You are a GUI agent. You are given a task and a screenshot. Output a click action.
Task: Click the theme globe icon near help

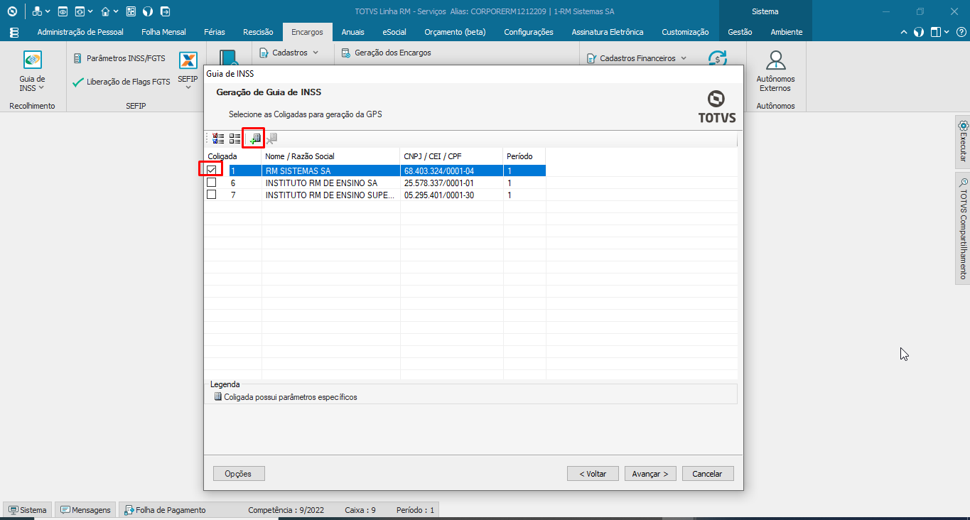(919, 32)
